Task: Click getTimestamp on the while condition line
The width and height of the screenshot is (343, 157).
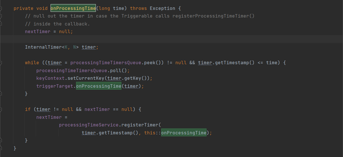Action: (x=232, y=63)
